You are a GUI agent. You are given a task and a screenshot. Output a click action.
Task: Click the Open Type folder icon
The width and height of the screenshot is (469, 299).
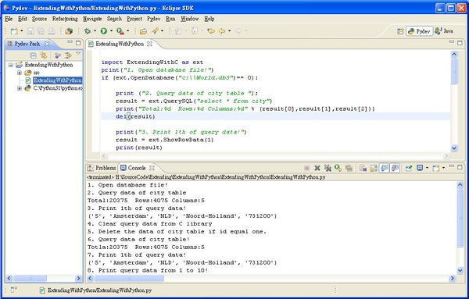[x=143, y=31]
